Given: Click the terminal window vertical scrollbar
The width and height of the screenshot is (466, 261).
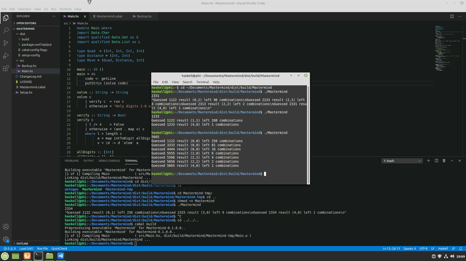Looking at the screenshot, I should 308,135.
